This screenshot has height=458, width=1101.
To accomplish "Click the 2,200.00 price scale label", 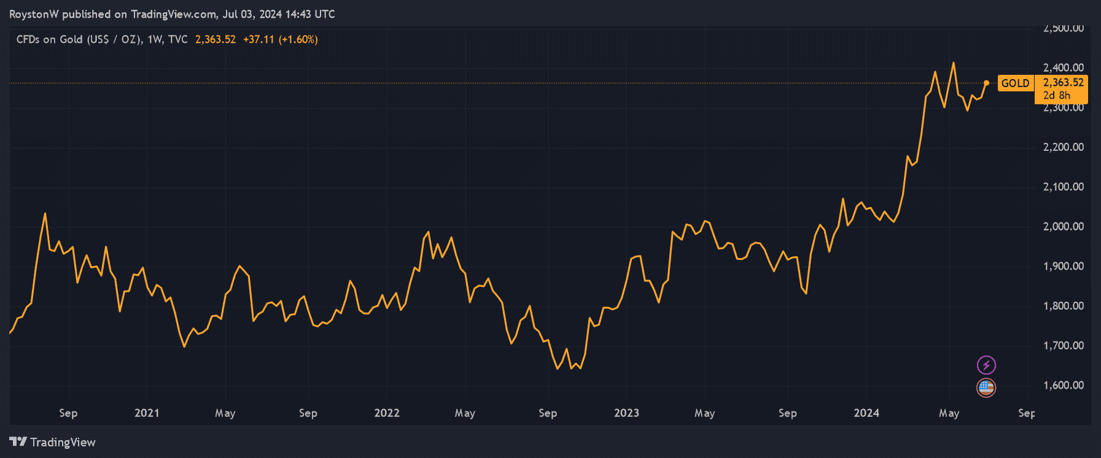I will pyautogui.click(x=1063, y=147).
